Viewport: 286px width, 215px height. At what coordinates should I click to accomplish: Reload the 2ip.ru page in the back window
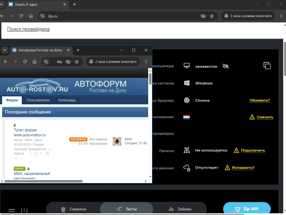click(x=21, y=16)
